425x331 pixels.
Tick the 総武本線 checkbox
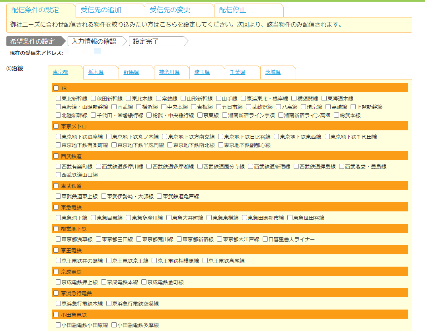click(337, 115)
